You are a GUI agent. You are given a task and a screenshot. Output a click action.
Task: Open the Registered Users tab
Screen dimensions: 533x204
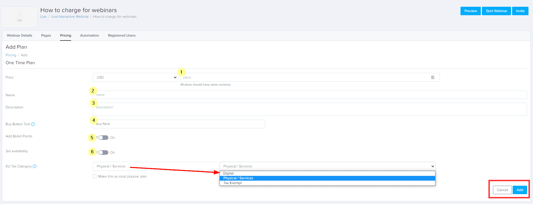point(122,35)
